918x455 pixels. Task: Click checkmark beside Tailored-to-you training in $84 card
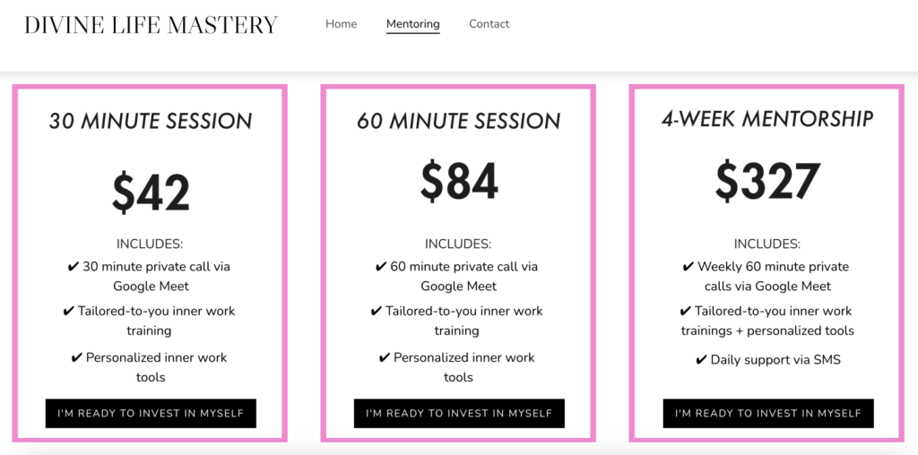pos(377,312)
